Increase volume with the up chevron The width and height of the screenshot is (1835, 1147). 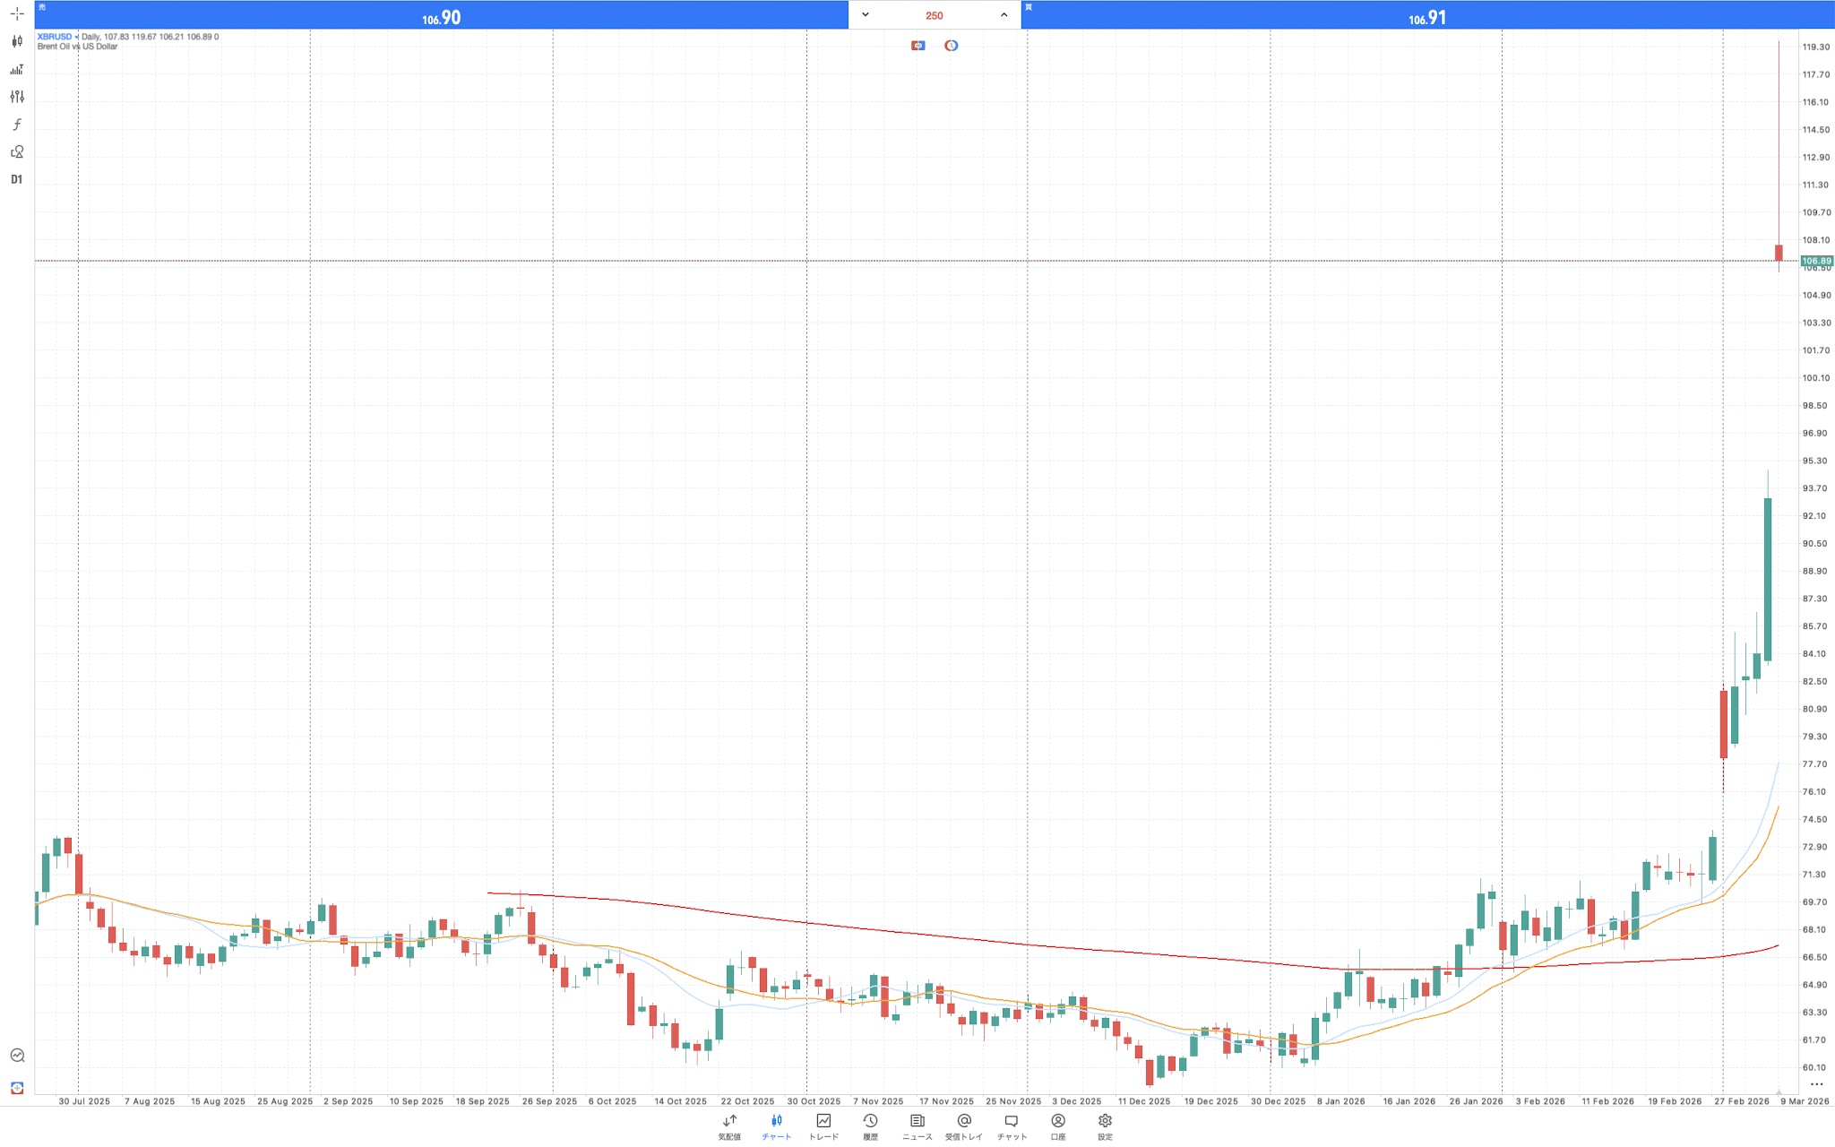point(1004,14)
